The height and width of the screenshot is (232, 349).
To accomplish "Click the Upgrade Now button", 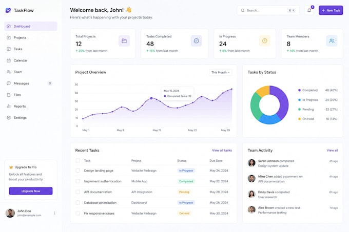I will [31, 191].
